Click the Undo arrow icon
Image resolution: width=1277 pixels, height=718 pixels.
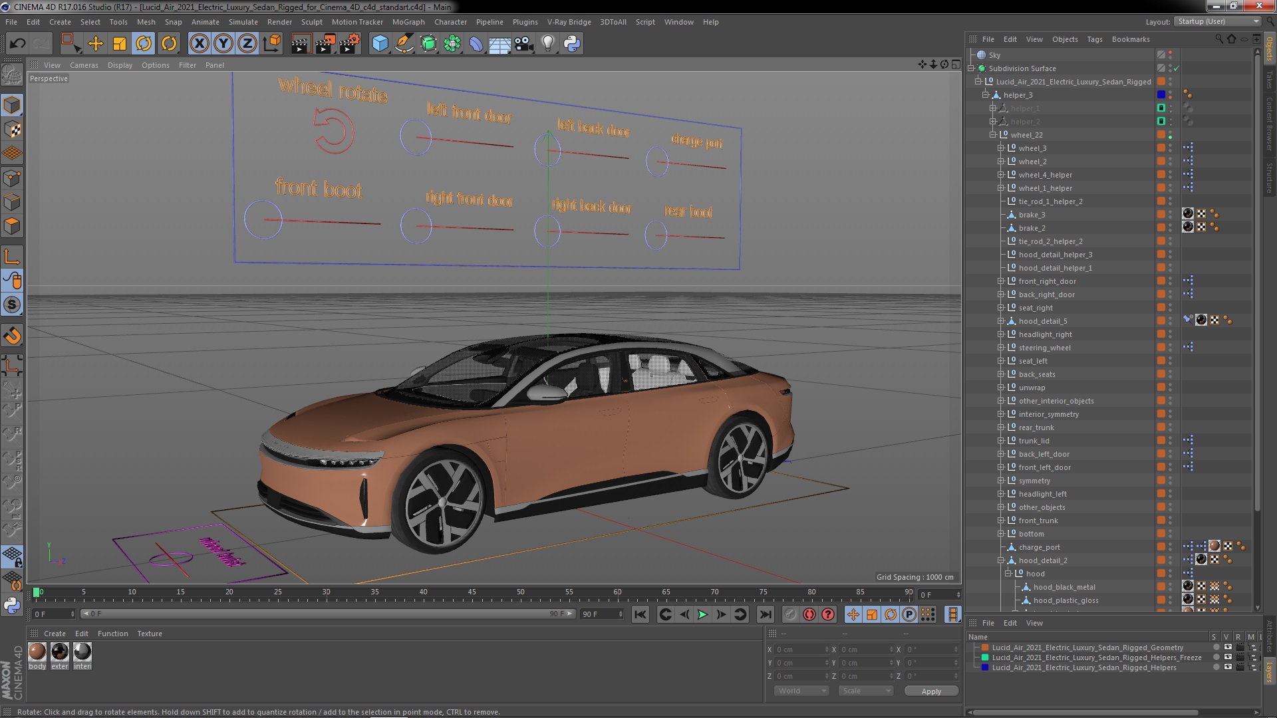[x=17, y=44]
